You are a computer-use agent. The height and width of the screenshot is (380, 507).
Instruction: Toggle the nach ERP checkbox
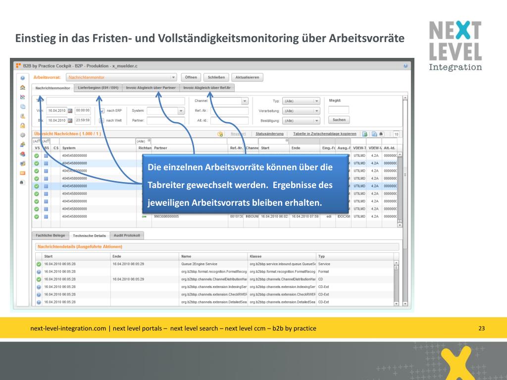pos(102,111)
